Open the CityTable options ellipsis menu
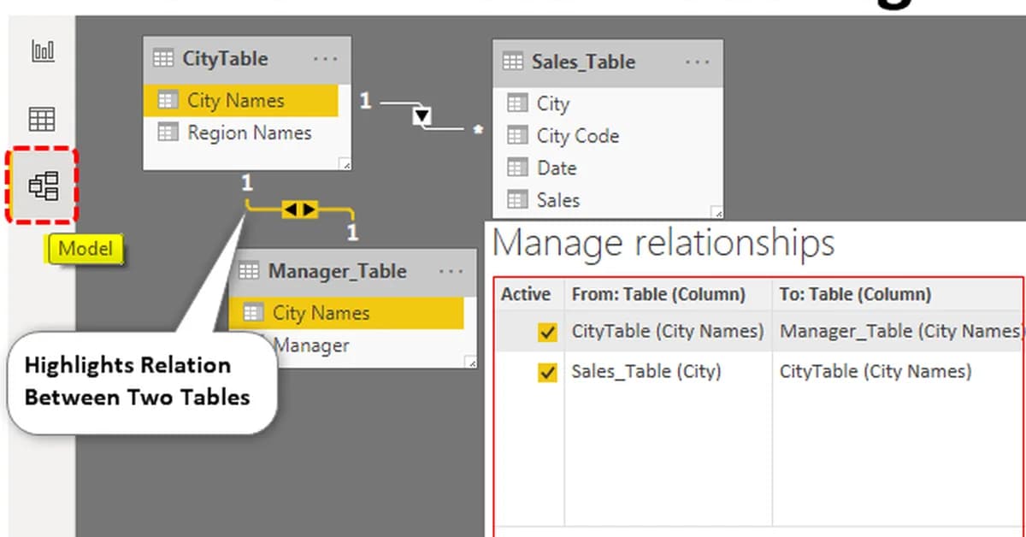The width and height of the screenshot is (1026, 537). [326, 58]
